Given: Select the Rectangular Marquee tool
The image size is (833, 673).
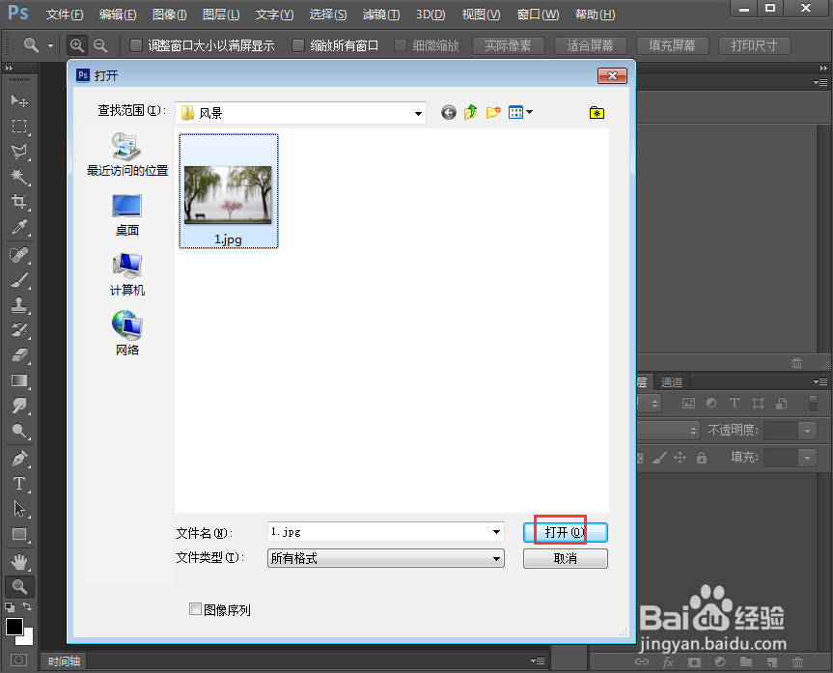Looking at the screenshot, I should [x=19, y=126].
